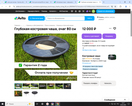Image resolution: width=132 pixels, height=106 pixels.
Task: Open the main product photo
Action: click(x=46, y=57)
